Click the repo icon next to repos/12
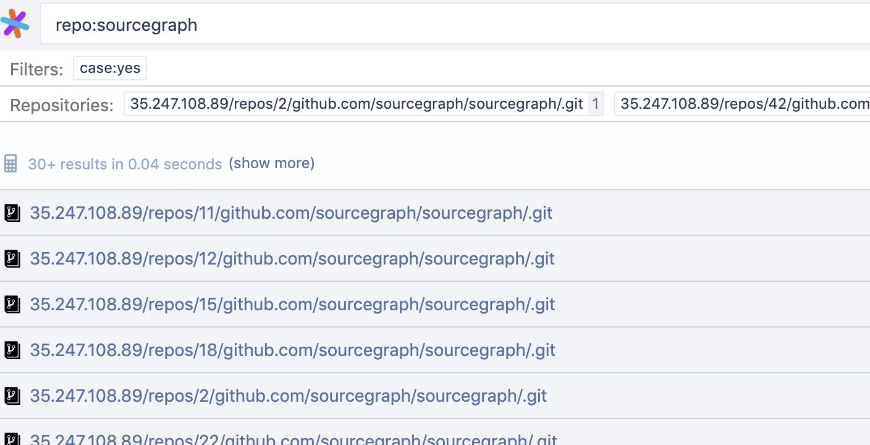Image resolution: width=870 pixels, height=445 pixels. point(12,259)
